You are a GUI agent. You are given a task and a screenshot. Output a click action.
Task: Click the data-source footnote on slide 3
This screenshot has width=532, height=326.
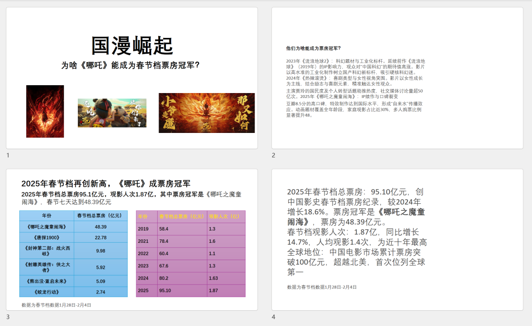(56, 305)
